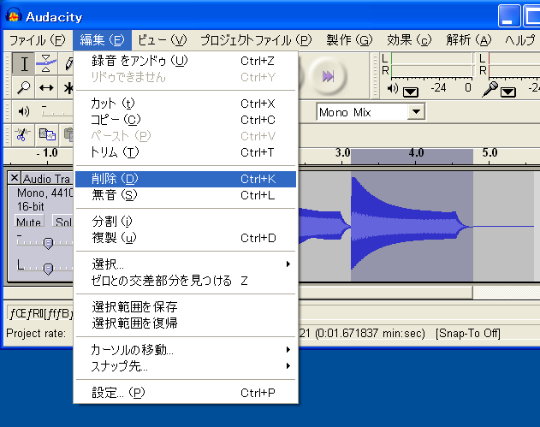540x427 pixels.
Task: Open the プロジェクトファイル (P) menu
Action: click(x=256, y=40)
